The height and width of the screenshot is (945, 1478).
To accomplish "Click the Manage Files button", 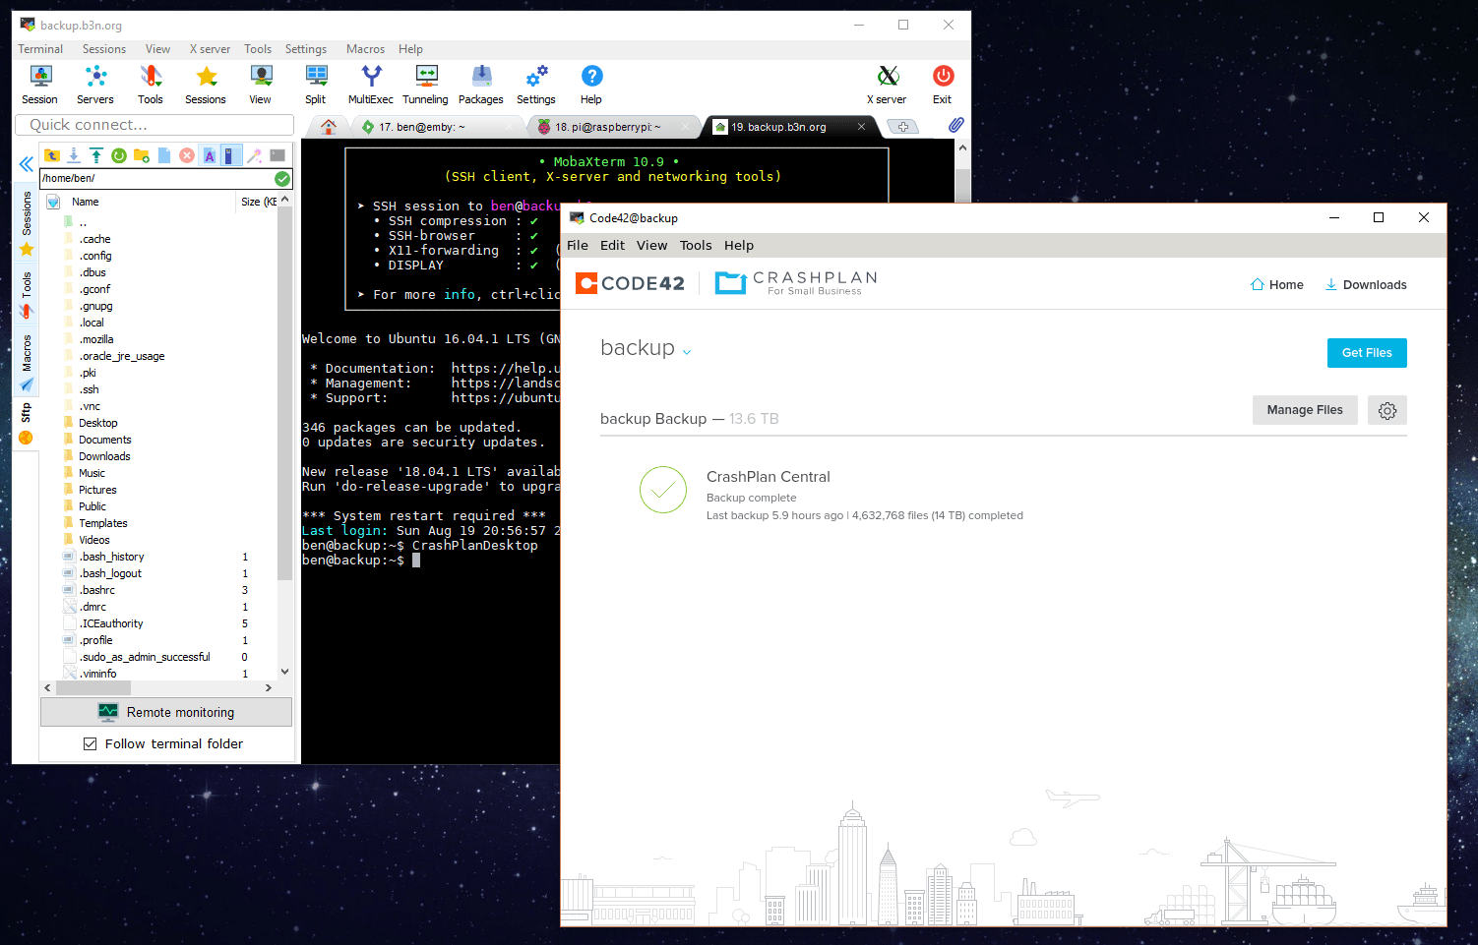I will click(x=1305, y=410).
